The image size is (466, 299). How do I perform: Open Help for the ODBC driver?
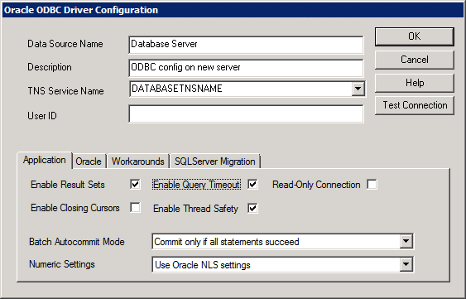tap(415, 83)
